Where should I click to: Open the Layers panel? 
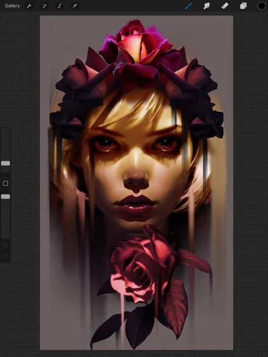(x=243, y=6)
